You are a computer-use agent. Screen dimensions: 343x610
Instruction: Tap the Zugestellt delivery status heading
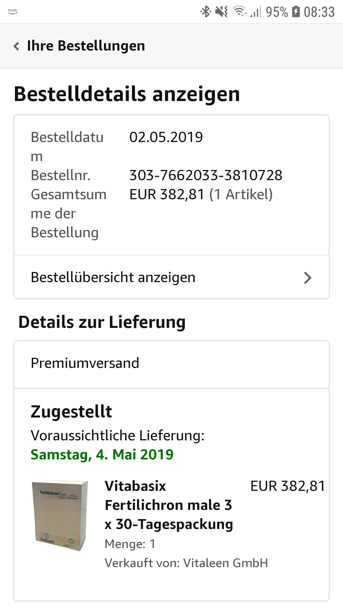pyautogui.click(x=71, y=412)
